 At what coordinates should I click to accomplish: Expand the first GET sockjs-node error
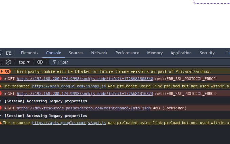[6, 79]
